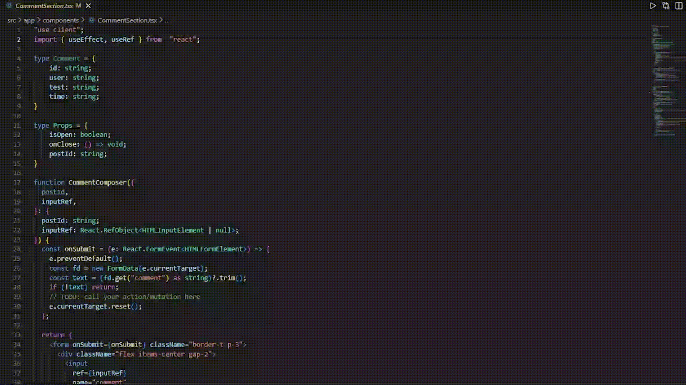Open the app breadcrumb dropdown

click(29, 20)
